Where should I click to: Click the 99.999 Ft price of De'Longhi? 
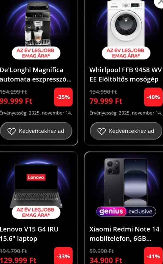coord(16,101)
